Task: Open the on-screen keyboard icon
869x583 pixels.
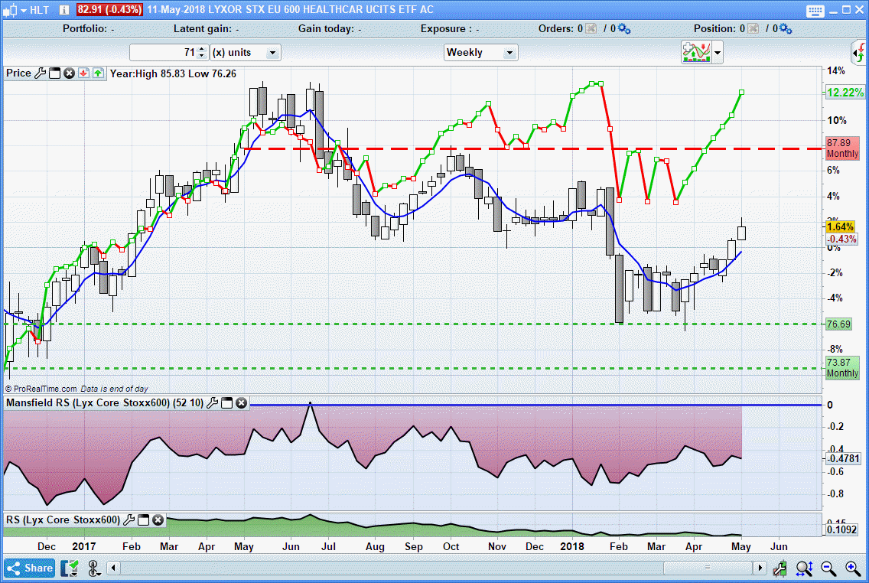Action: [x=815, y=11]
